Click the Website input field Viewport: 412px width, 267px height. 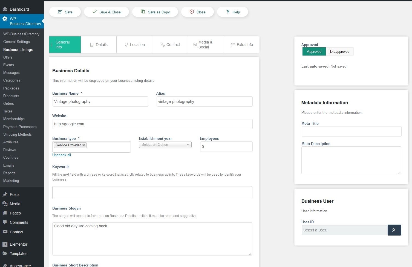click(152, 124)
